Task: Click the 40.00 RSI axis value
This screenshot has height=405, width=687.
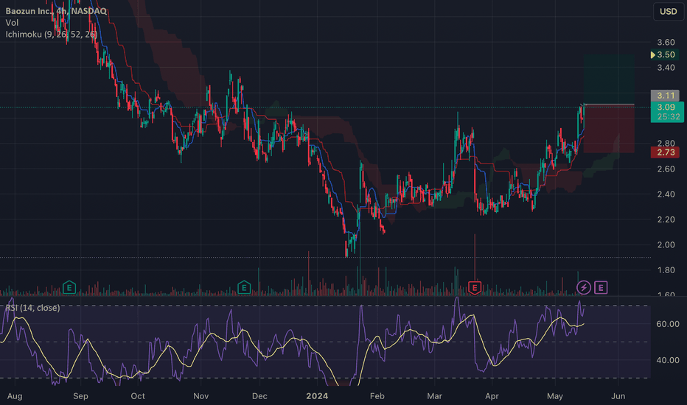Action: (668, 360)
